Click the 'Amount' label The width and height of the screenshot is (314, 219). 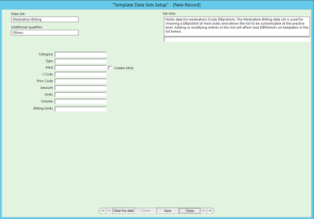47,88
